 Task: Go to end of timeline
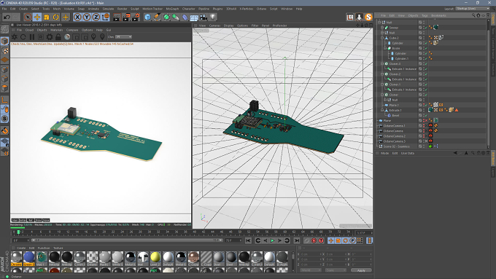[296, 241]
